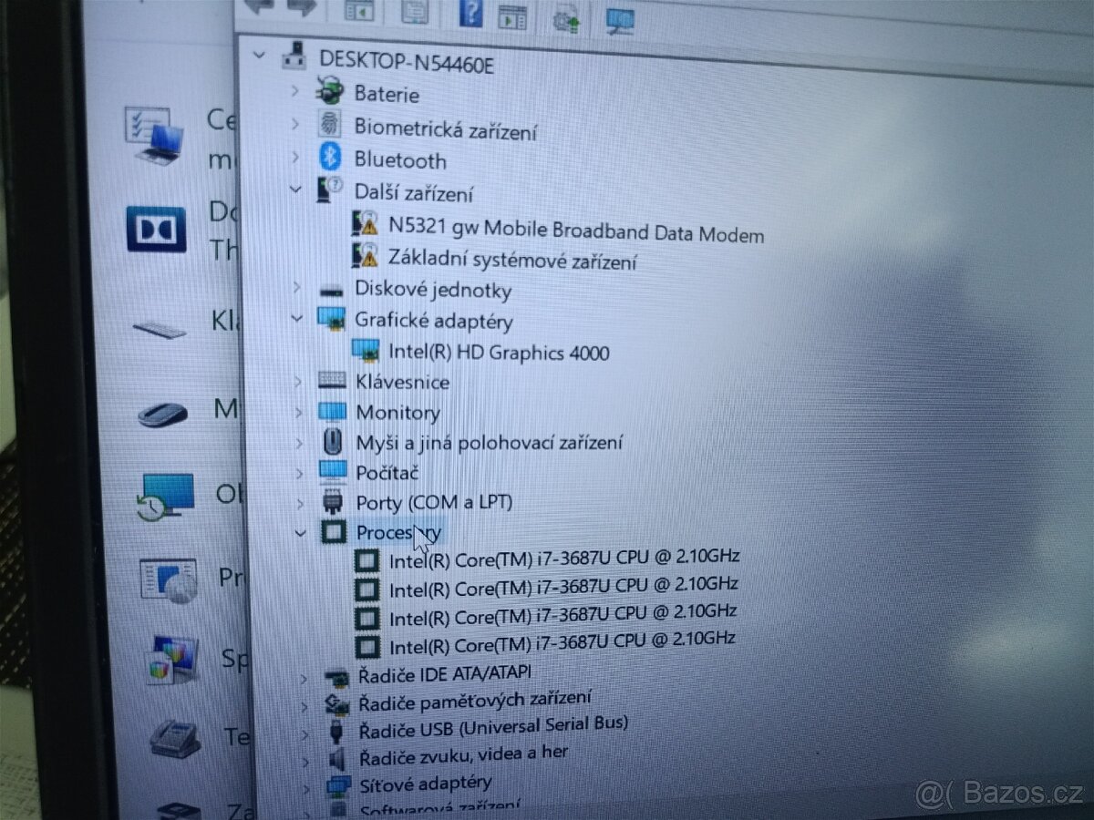Viewport: 1094px width, 820px height.
Task: Open Dolby icon in Control Panel window
Action: (156, 230)
